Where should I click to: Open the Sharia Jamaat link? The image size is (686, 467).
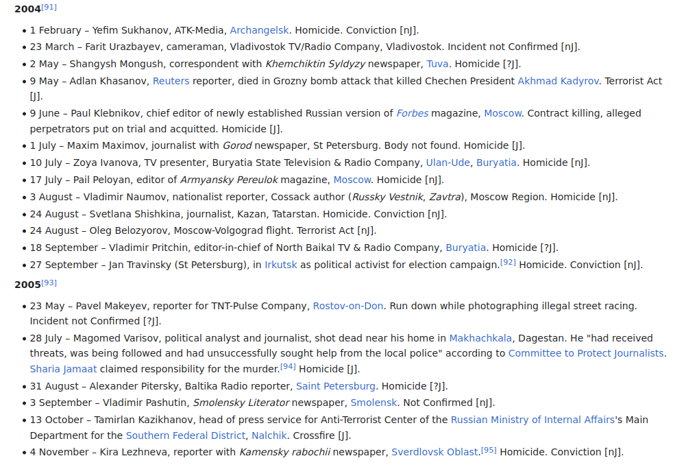click(64, 369)
